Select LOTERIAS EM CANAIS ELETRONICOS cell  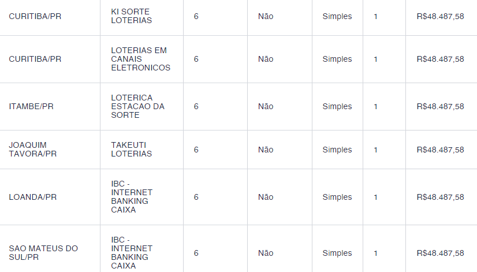tap(140, 59)
